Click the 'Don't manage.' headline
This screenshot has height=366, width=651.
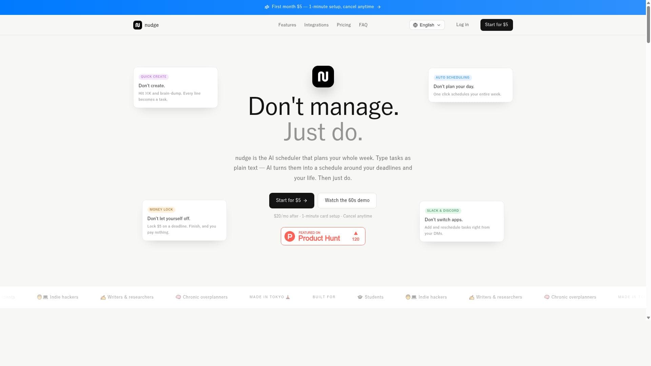click(x=323, y=106)
